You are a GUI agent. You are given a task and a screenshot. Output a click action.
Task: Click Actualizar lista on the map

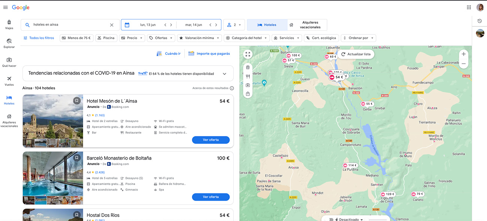[x=356, y=54]
